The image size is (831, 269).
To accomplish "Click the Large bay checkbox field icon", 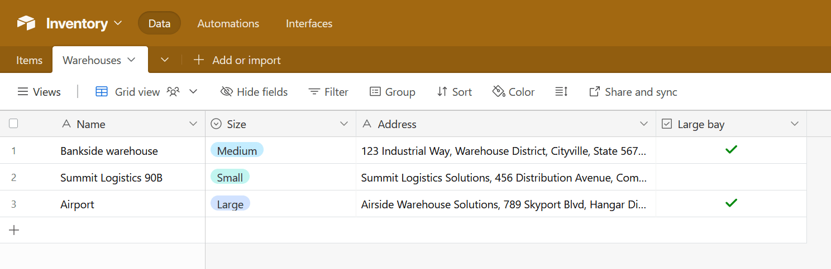I will point(667,124).
